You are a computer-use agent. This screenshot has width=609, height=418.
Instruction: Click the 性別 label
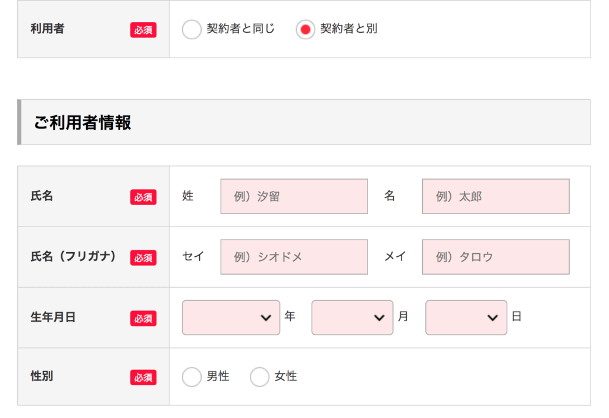point(42,376)
